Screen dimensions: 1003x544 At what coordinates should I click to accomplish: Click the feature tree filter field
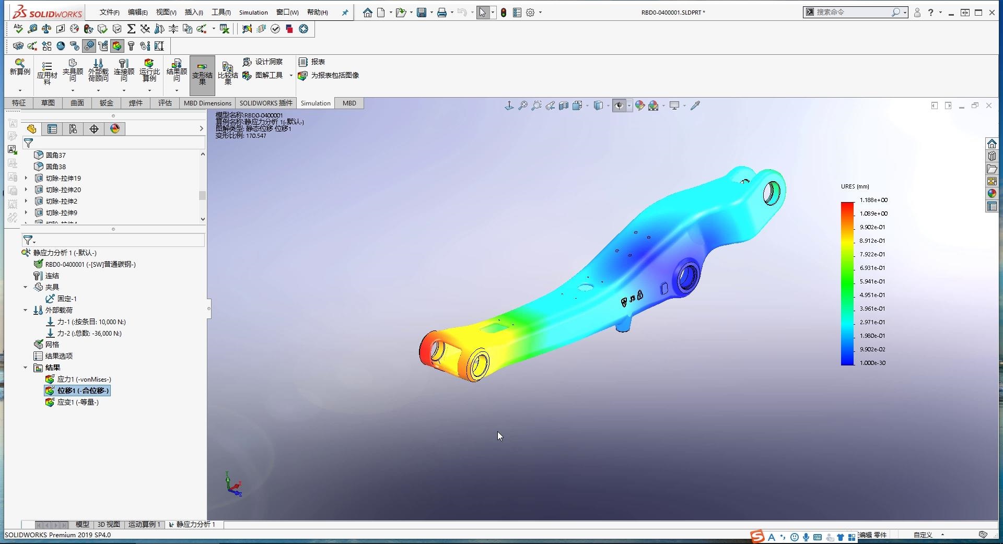(113, 143)
